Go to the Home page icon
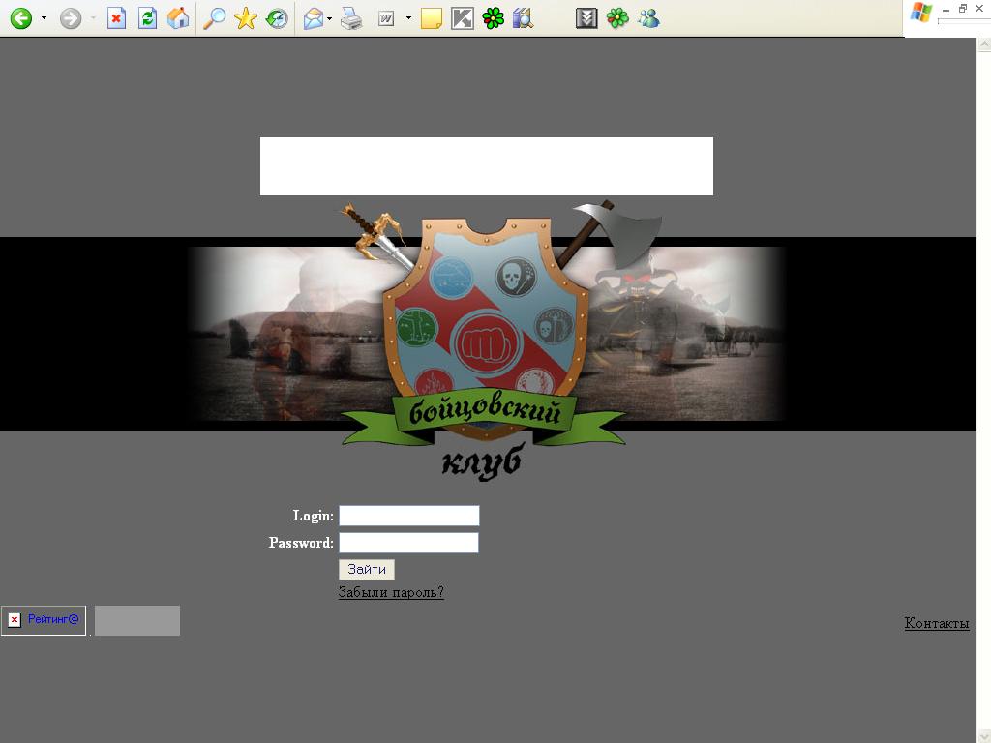991x743 pixels. point(178,18)
